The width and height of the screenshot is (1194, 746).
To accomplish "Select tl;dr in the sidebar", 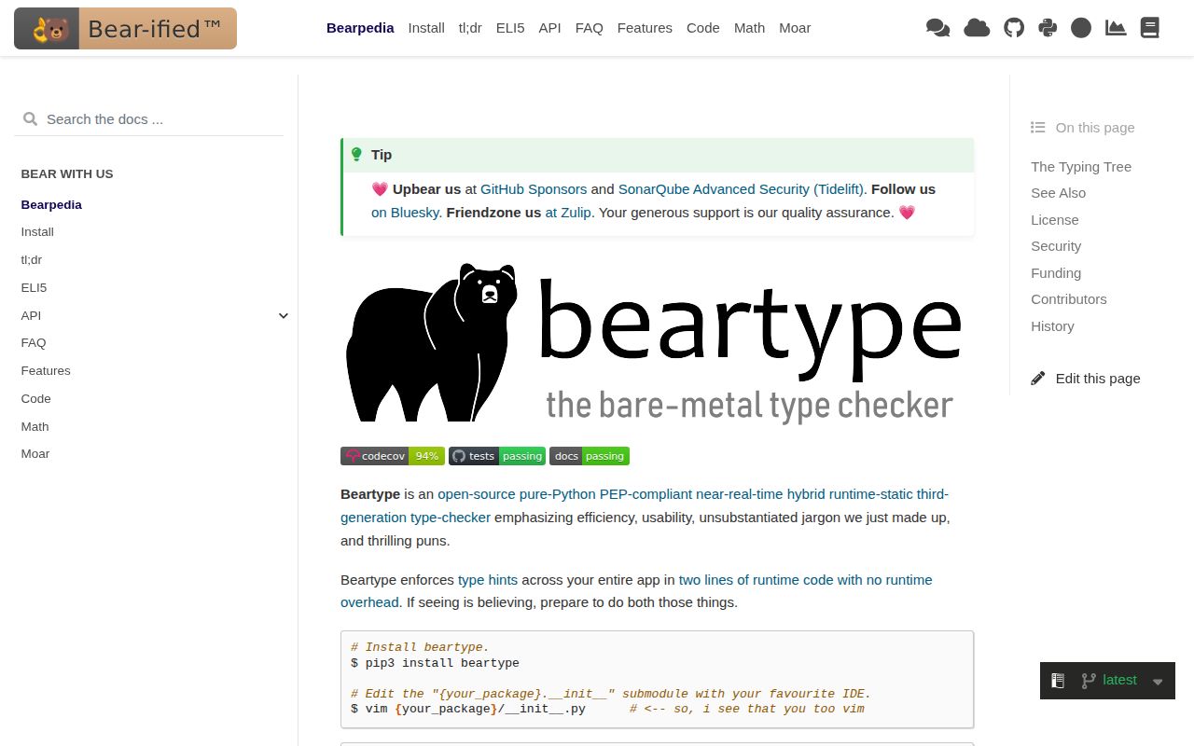I will click(32, 259).
